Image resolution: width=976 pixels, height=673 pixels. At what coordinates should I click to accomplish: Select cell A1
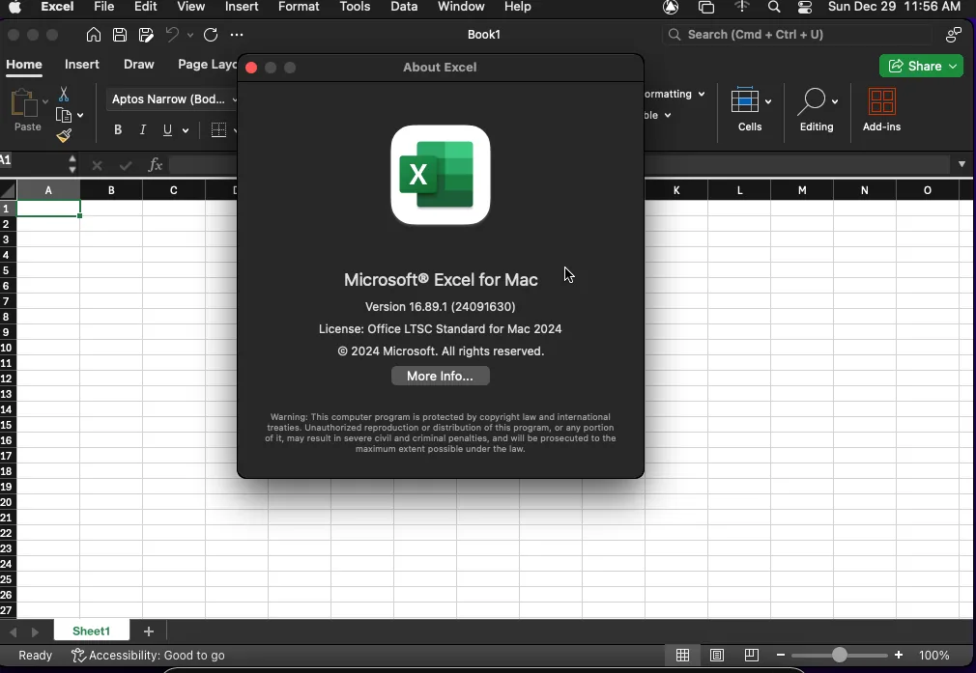click(x=48, y=209)
